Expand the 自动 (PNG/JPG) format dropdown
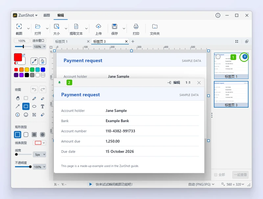 (x=201, y=185)
